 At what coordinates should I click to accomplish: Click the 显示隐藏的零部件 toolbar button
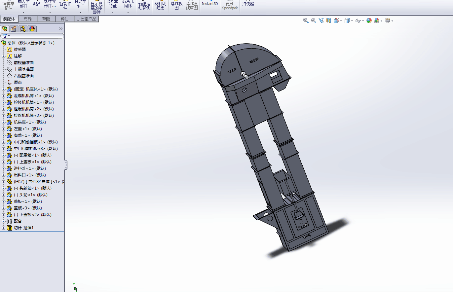pyautogui.click(x=96, y=7)
